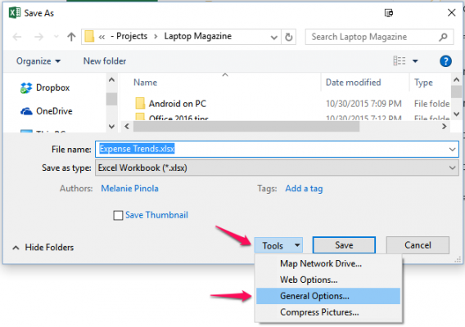Expand the File name history dropdown

click(452, 150)
